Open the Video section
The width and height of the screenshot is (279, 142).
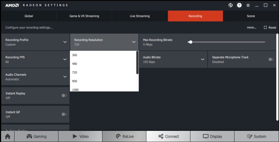pos(80,136)
